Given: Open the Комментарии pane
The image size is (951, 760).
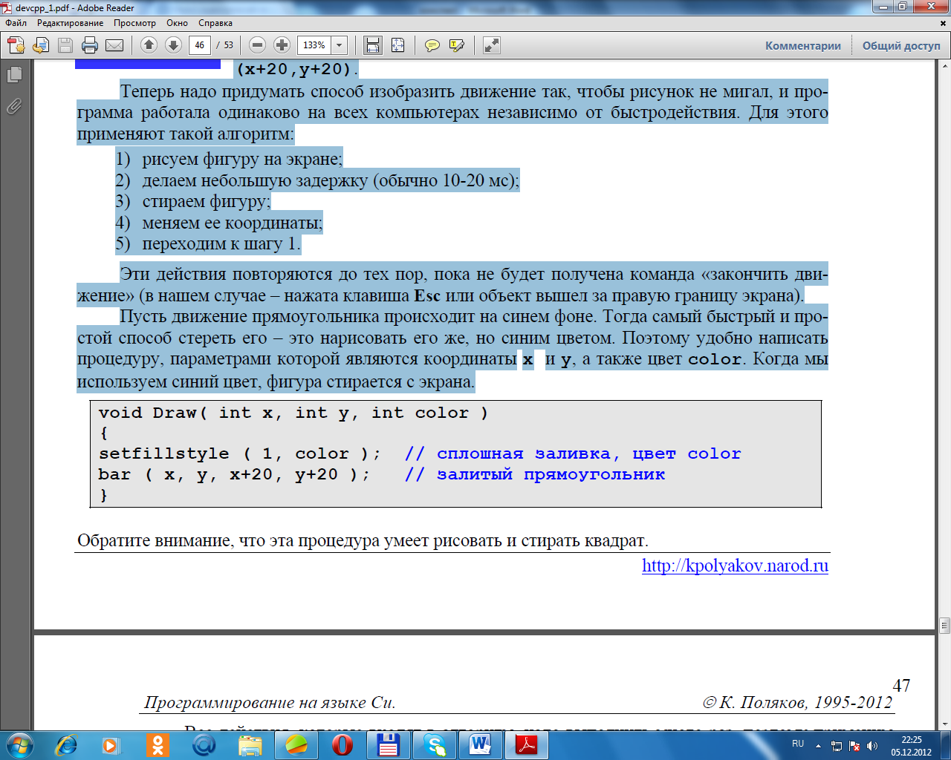Looking at the screenshot, I should (803, 45).
